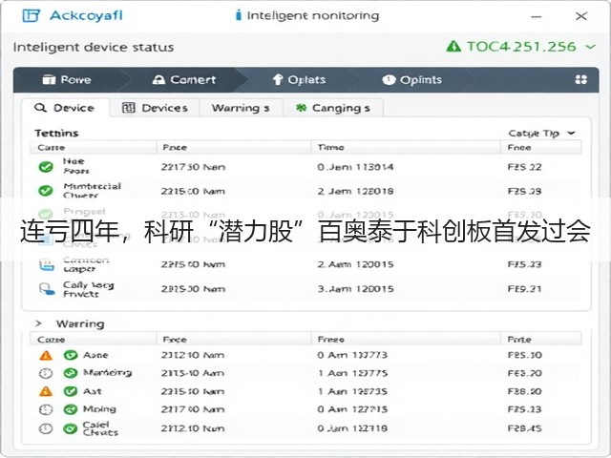Close the Ackcoyafl window
The height and width of the screenshot is (458, 611).
tap(581, 16)
